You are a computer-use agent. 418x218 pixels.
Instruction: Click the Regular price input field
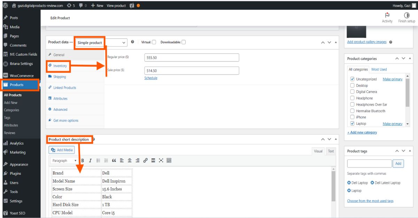tap(192, 58)
